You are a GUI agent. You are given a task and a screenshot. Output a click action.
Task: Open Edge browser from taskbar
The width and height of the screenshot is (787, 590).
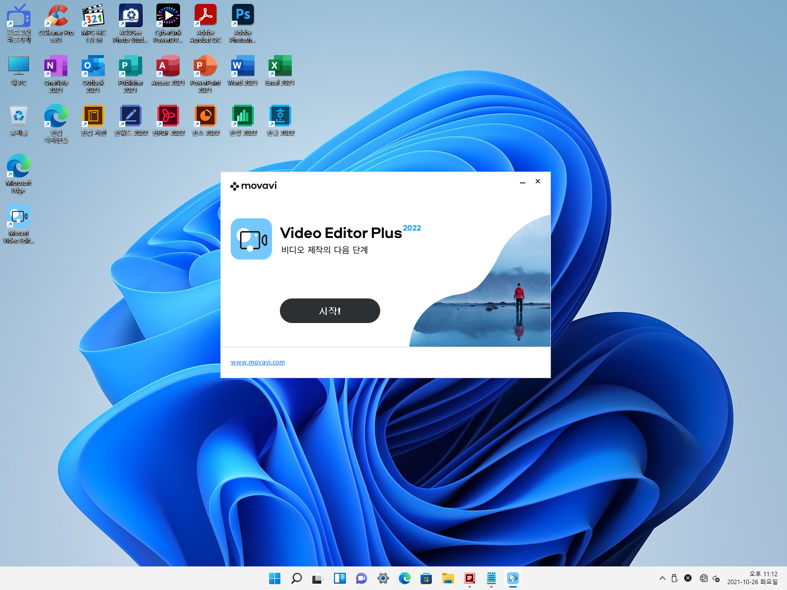(x=405, y=578)
